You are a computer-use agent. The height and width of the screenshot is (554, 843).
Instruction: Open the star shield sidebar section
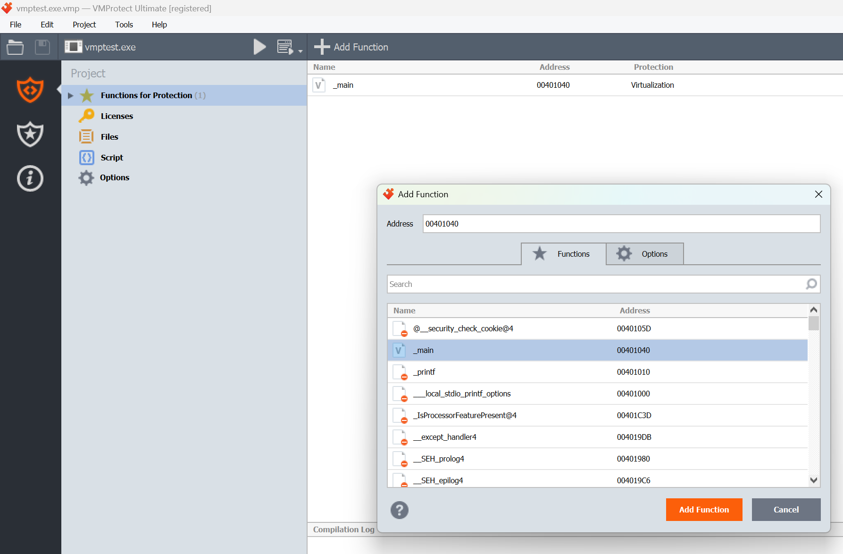[x=30, y=134]
